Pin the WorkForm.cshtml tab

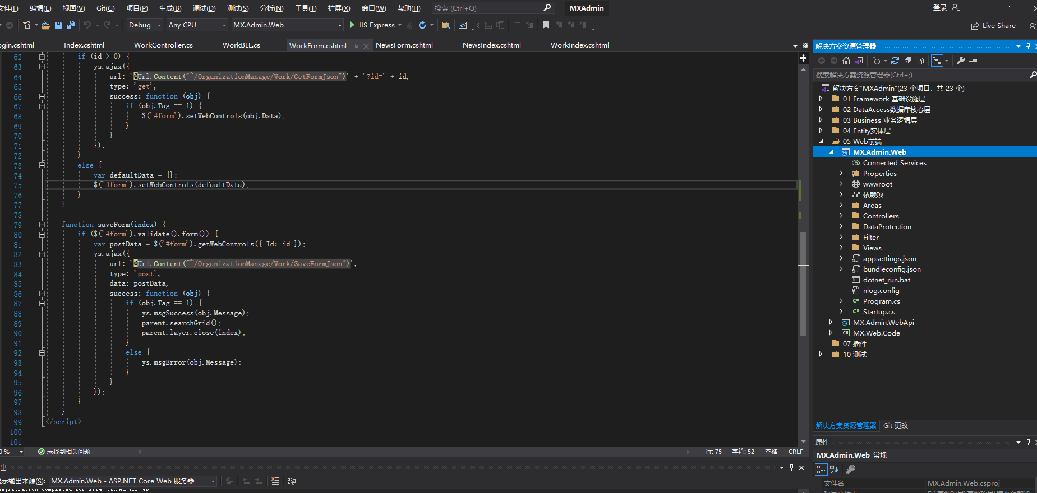(356, 46)
